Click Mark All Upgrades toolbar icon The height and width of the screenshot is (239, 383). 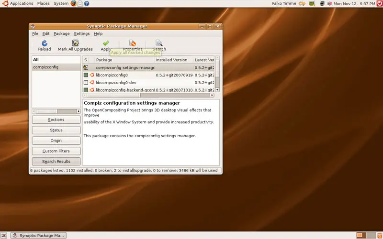click(75, 43)
